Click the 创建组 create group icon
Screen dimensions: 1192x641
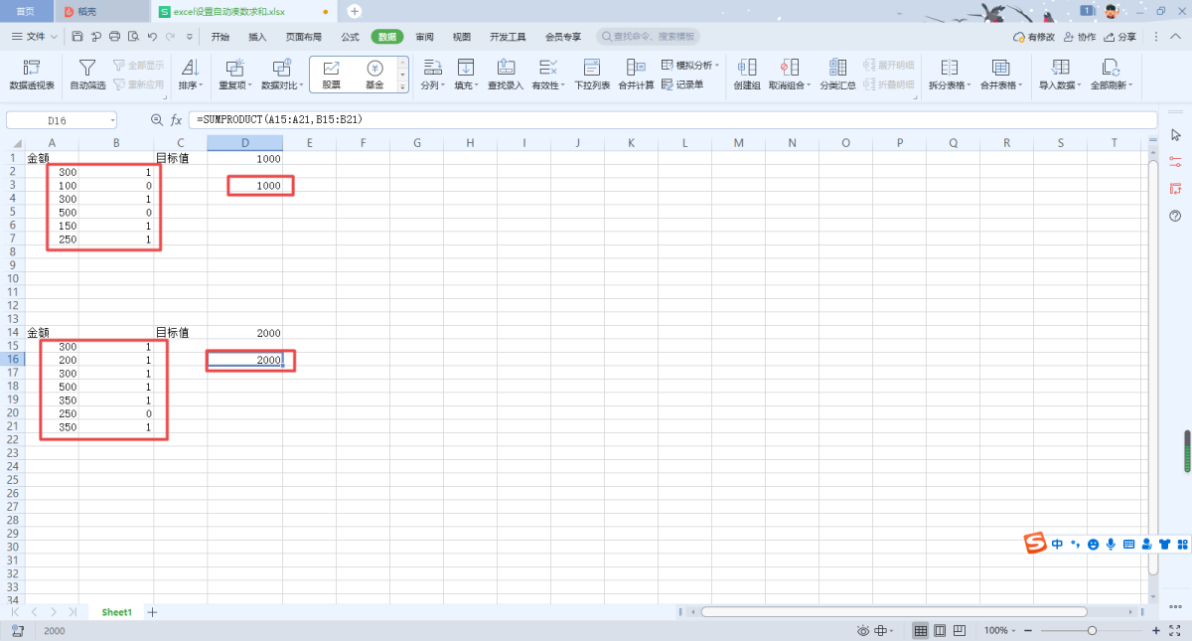(x=746, y=74)
